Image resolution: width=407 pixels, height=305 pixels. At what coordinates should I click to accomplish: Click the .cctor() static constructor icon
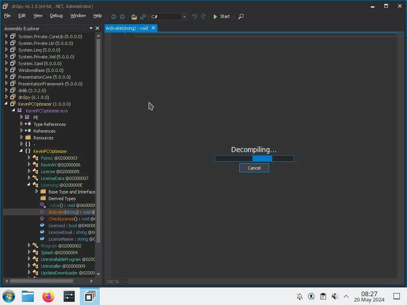coord(43,205)
